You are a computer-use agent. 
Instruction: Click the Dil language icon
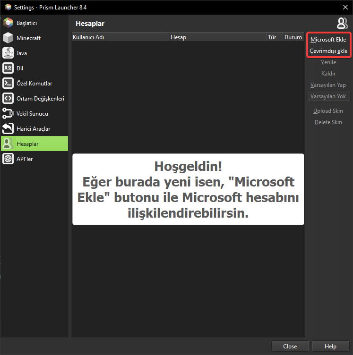(8, 68)
